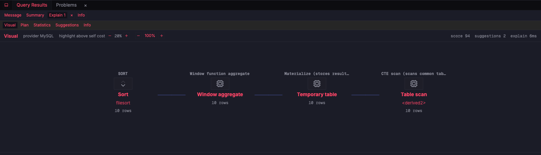The width and height of the screenshot is (541, 155).
Task: Select the Sort node label
Action: click(x=123, y=95)
